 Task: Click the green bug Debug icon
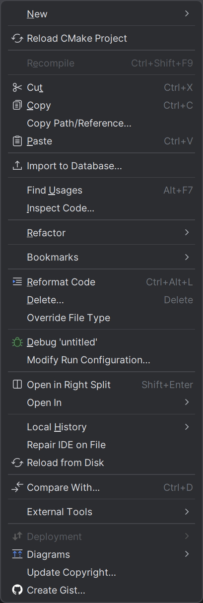click(x=17, y=342)
